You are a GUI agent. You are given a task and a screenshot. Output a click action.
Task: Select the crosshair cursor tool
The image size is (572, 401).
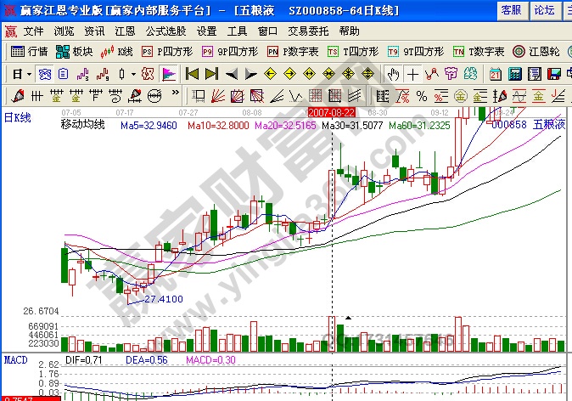pos(413,73)
